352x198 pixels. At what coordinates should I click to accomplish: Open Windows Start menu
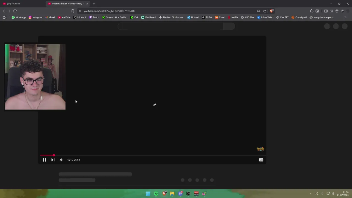click(148, 194)
